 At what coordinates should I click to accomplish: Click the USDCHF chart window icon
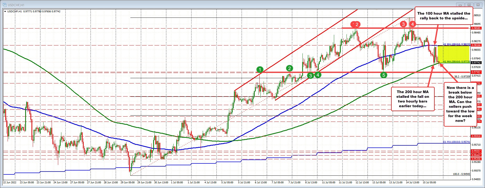[5, 4]
